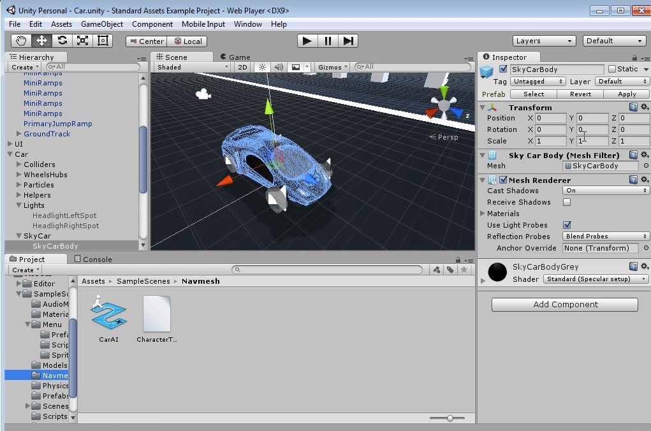651x431 pixels.
Task: Toggle scene lighting sun icon
Action: pyautogui.click(x=263, y=68)
